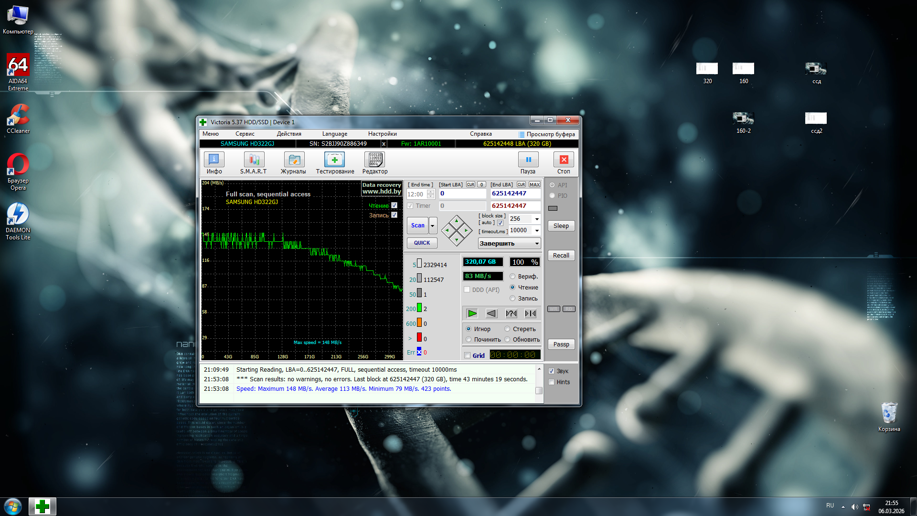
Task: Select the Запись write radio button
Action: 512,299
